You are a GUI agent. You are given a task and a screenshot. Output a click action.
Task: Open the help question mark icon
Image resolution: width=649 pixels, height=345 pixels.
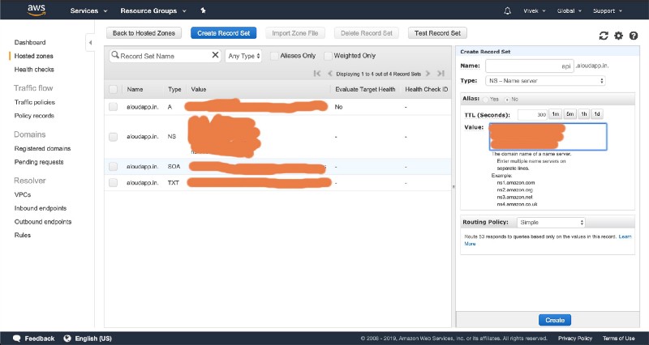tap(634, 36)
